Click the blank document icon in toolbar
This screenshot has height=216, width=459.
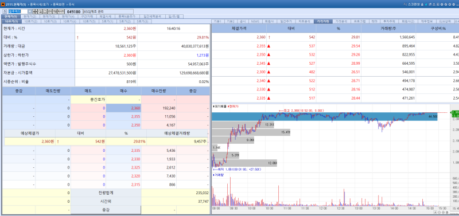tap(45, 11)
